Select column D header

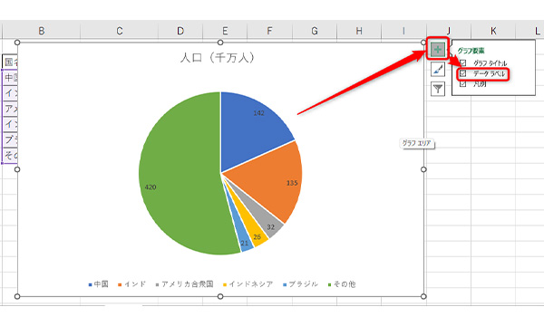click(x=180, y=31)
